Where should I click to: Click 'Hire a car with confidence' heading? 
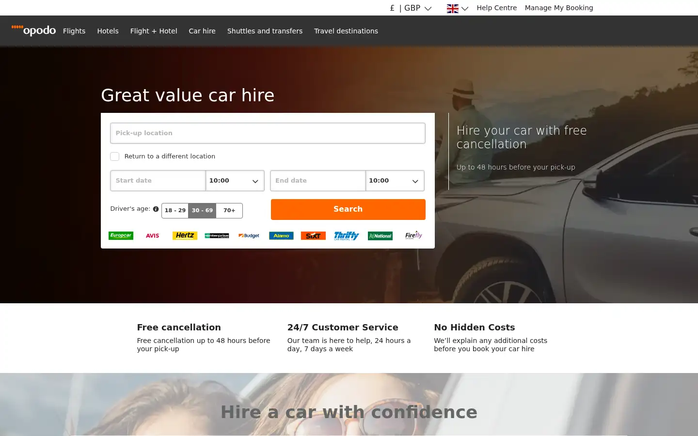click(x=349, y=412)
